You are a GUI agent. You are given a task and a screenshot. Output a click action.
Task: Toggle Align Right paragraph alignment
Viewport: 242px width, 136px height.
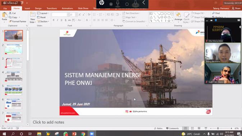[x=102, y=20]
